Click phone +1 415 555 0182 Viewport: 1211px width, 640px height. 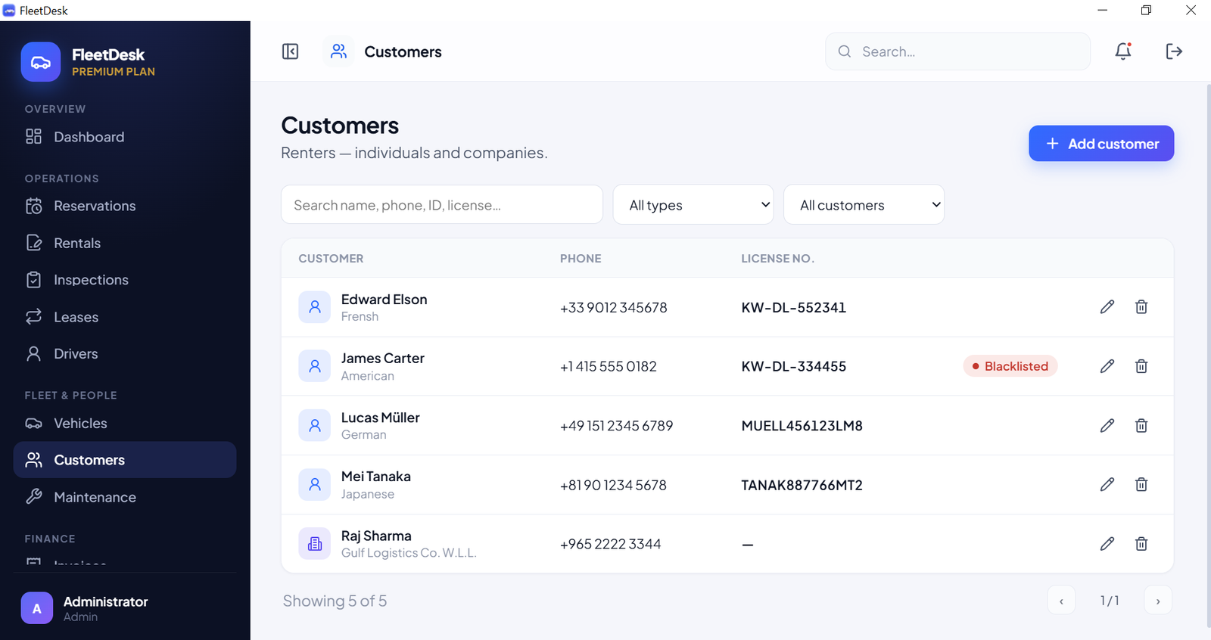609,367
